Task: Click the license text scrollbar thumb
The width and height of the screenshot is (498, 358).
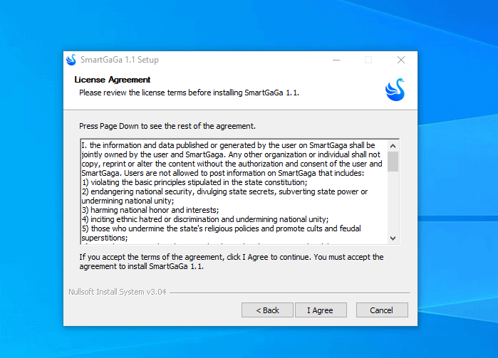Action: coord(393,162)
